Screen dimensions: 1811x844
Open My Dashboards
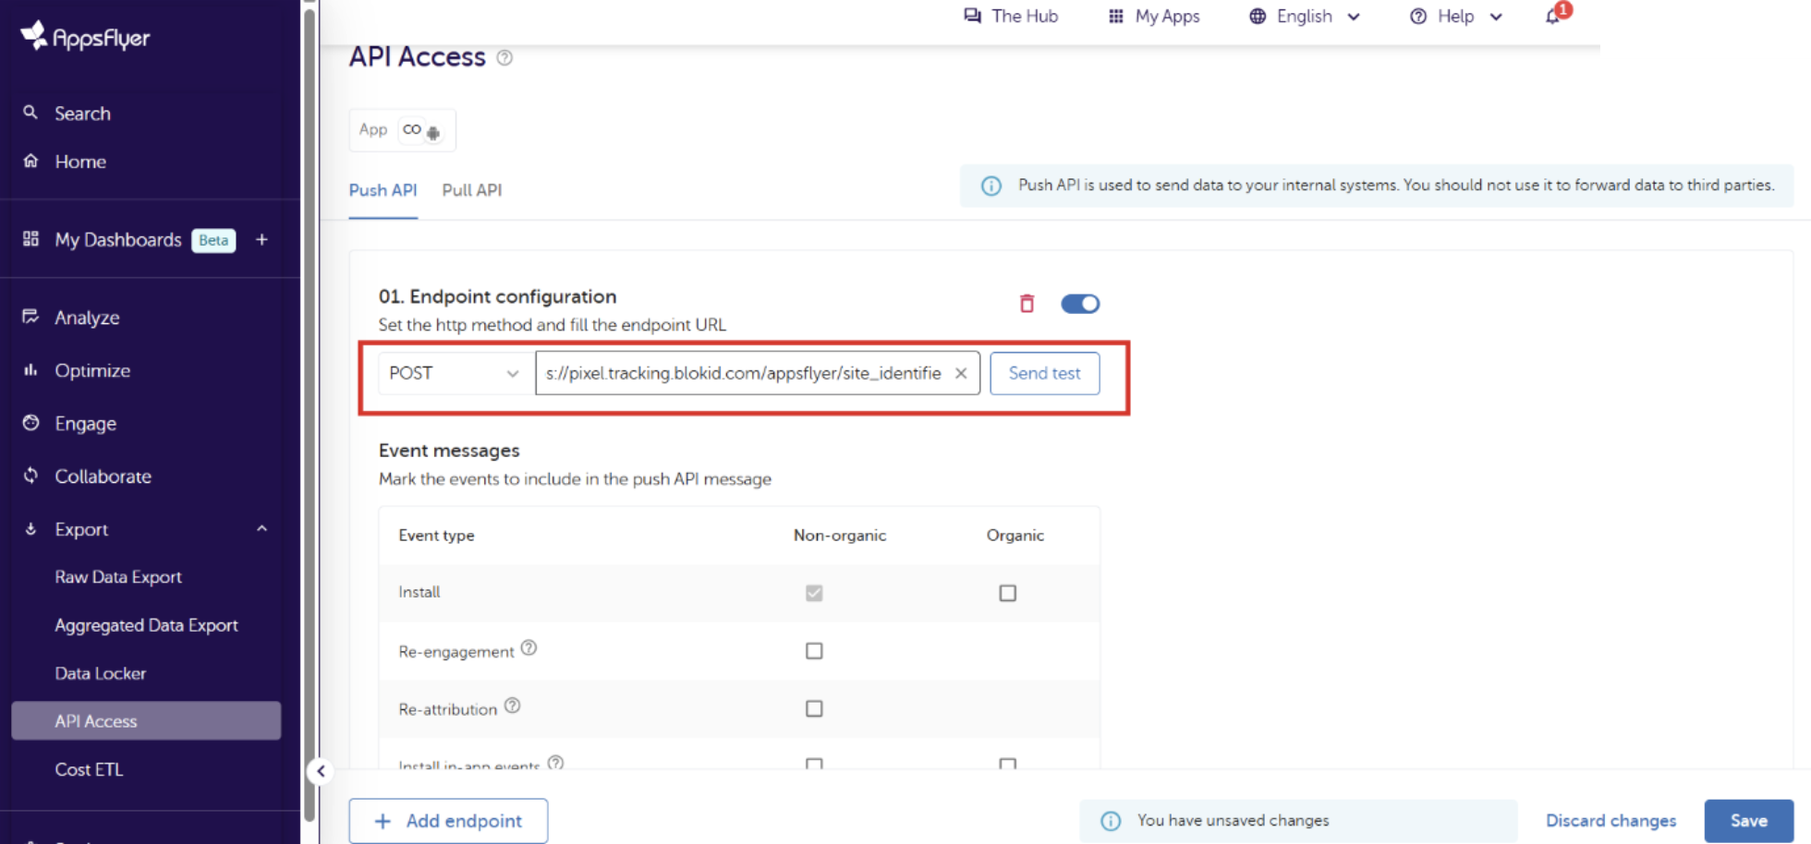coord(117,240)
